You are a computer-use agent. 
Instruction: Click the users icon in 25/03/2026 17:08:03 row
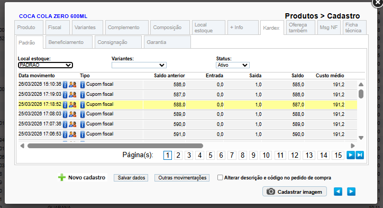pyautogui.click(x=72, y=114)
